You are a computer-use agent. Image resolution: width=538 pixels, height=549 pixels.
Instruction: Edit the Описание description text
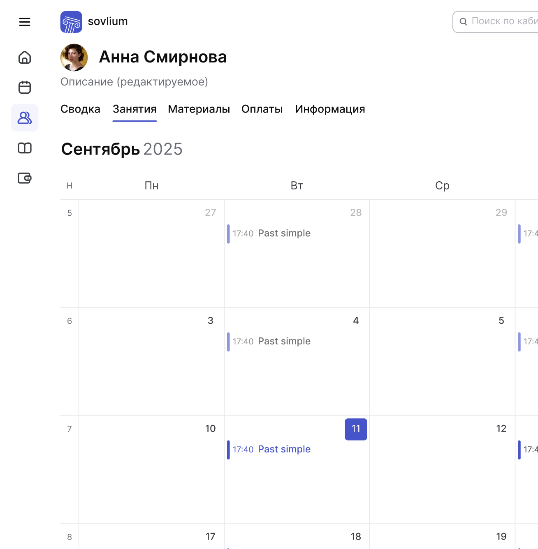coord(134,82)
